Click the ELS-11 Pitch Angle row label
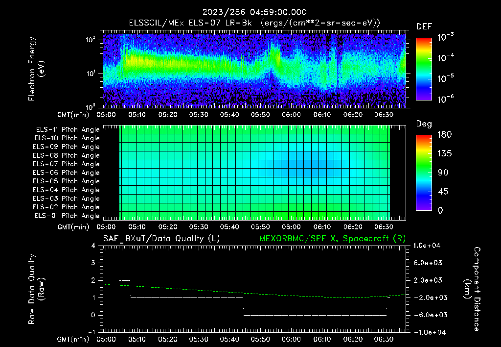Image resolution: width=501 pixels, height=347 pixels. (68, 130)
